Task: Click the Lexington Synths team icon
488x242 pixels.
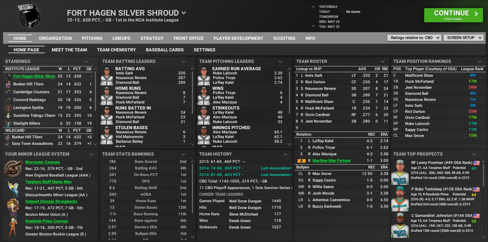Action: [x=9, y=108]
